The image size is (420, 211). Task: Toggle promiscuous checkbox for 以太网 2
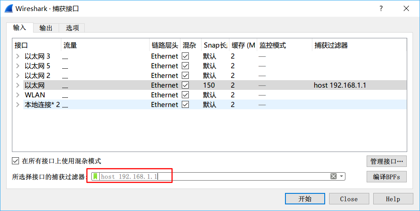pyautogui.click(x=185, y=75)
